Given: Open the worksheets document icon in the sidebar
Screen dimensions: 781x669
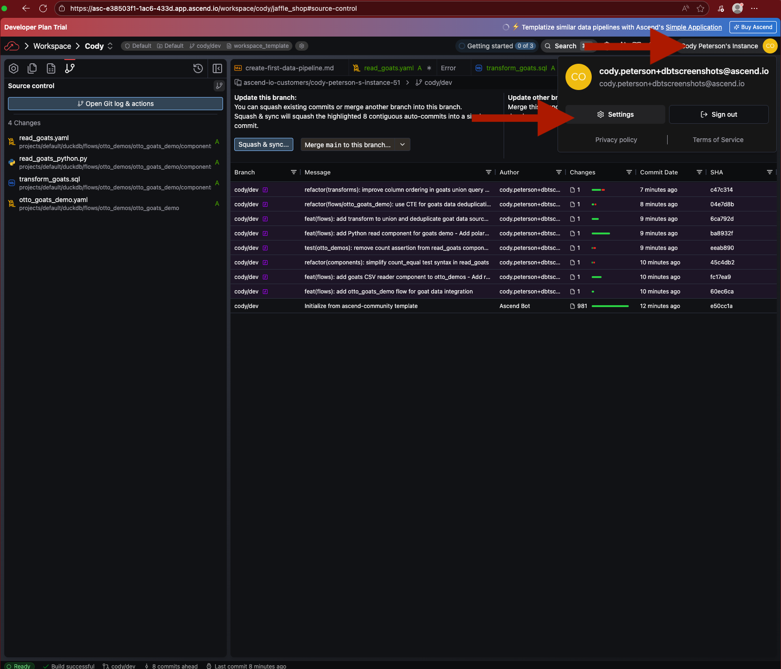Looking at the screenshot, I should [x=51, y=68].
